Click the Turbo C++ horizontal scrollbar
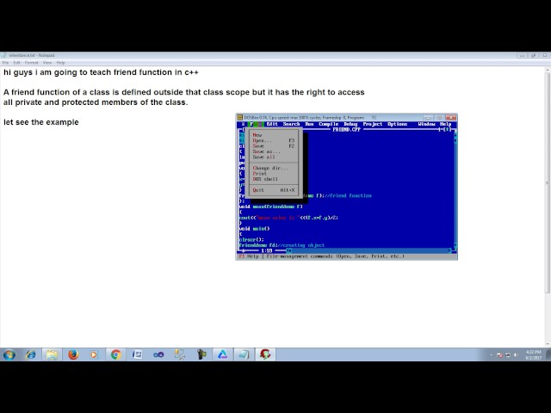Image resolution: width=551 pixels, height=413 pixels. pos(369,250)
